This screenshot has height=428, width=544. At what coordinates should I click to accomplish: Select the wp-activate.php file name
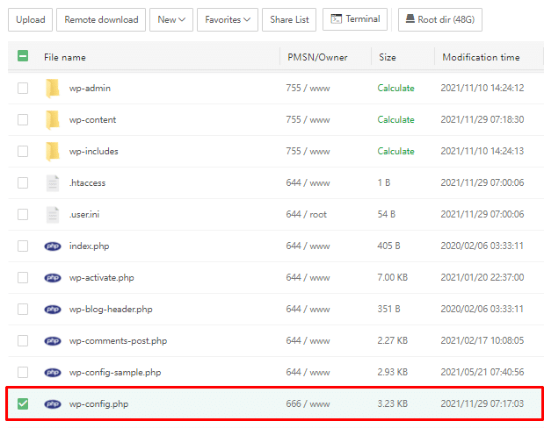coord(102,278)
